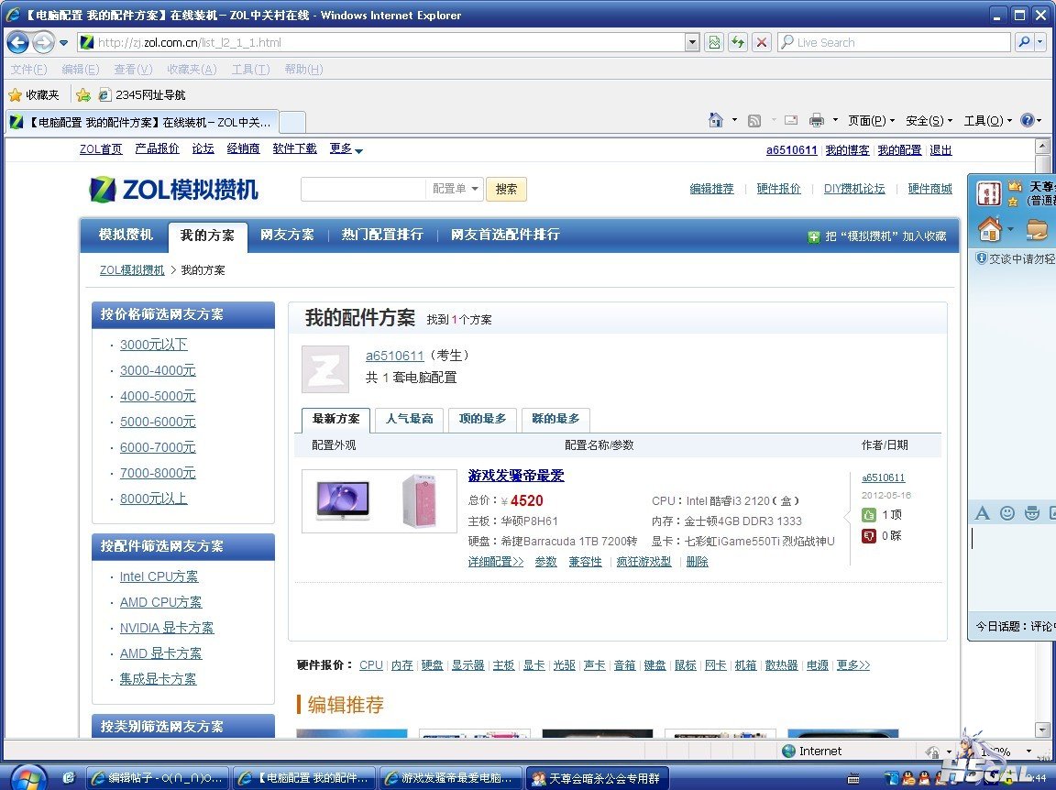Click the vertical scrollbar down arrow
The image size is (1056, 790).
click(x=1042, y=730)
